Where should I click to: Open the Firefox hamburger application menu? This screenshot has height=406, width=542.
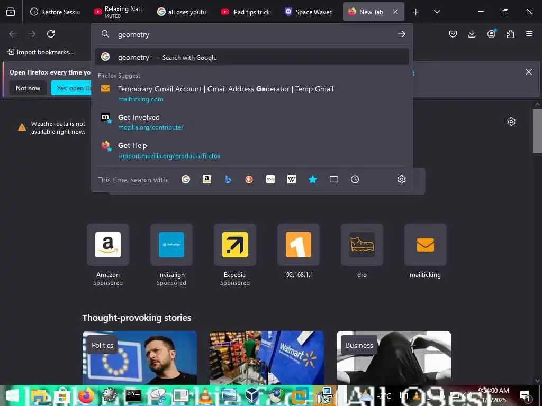pyautogui.click(x=529, y=34)
